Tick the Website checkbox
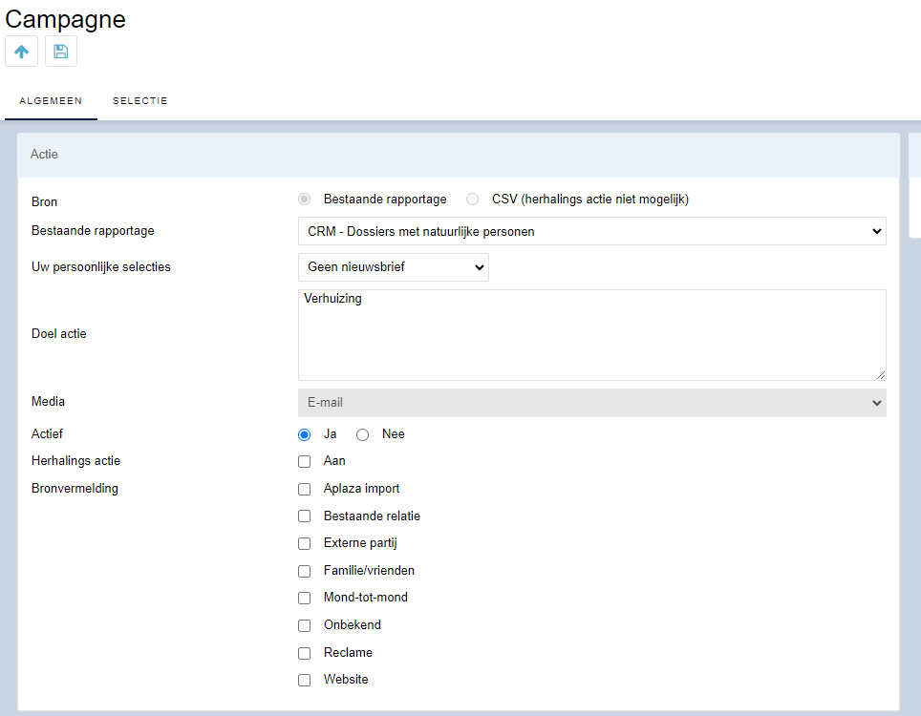Screen dimensions: 921x716 point(304,680)
